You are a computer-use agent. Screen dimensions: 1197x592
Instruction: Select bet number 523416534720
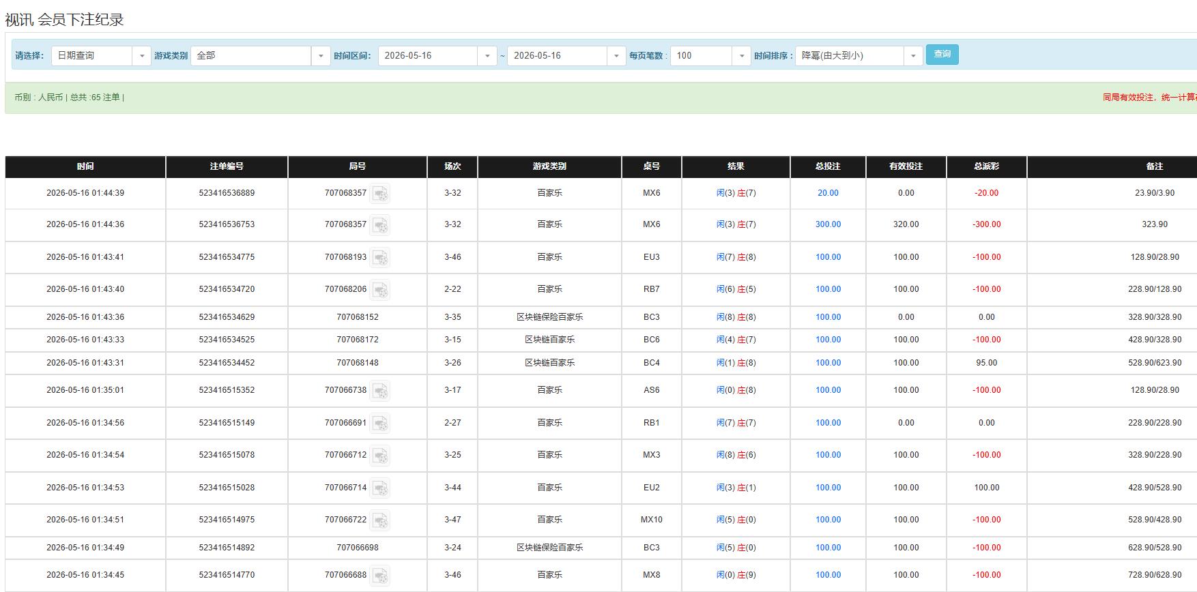pos(227,289)
